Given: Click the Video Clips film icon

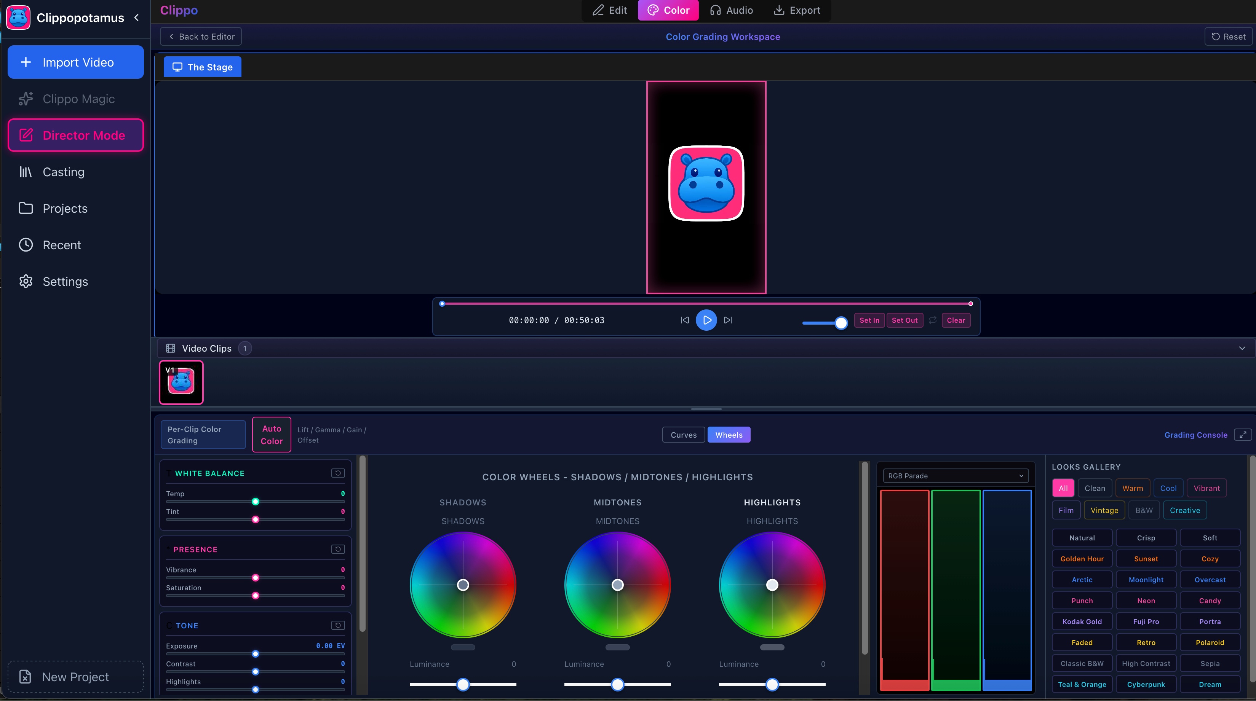Looking at the screenshot, I should [x=171, y=348].
